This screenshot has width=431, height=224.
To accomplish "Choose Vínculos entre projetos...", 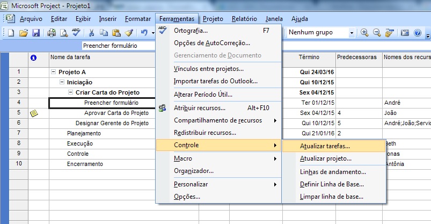I will (218, 69).
